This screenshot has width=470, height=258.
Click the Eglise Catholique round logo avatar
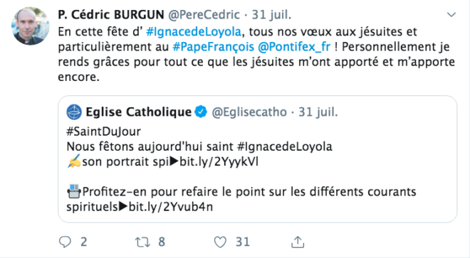(74, 112)
